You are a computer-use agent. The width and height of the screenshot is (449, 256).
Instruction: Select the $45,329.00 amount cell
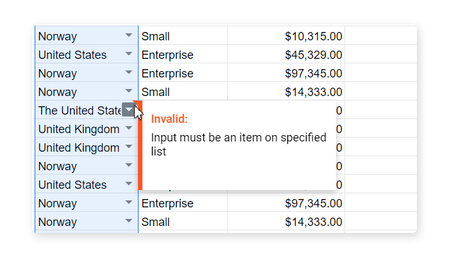286,54
